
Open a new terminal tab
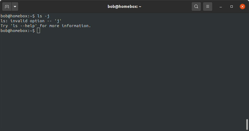point(7,7)
